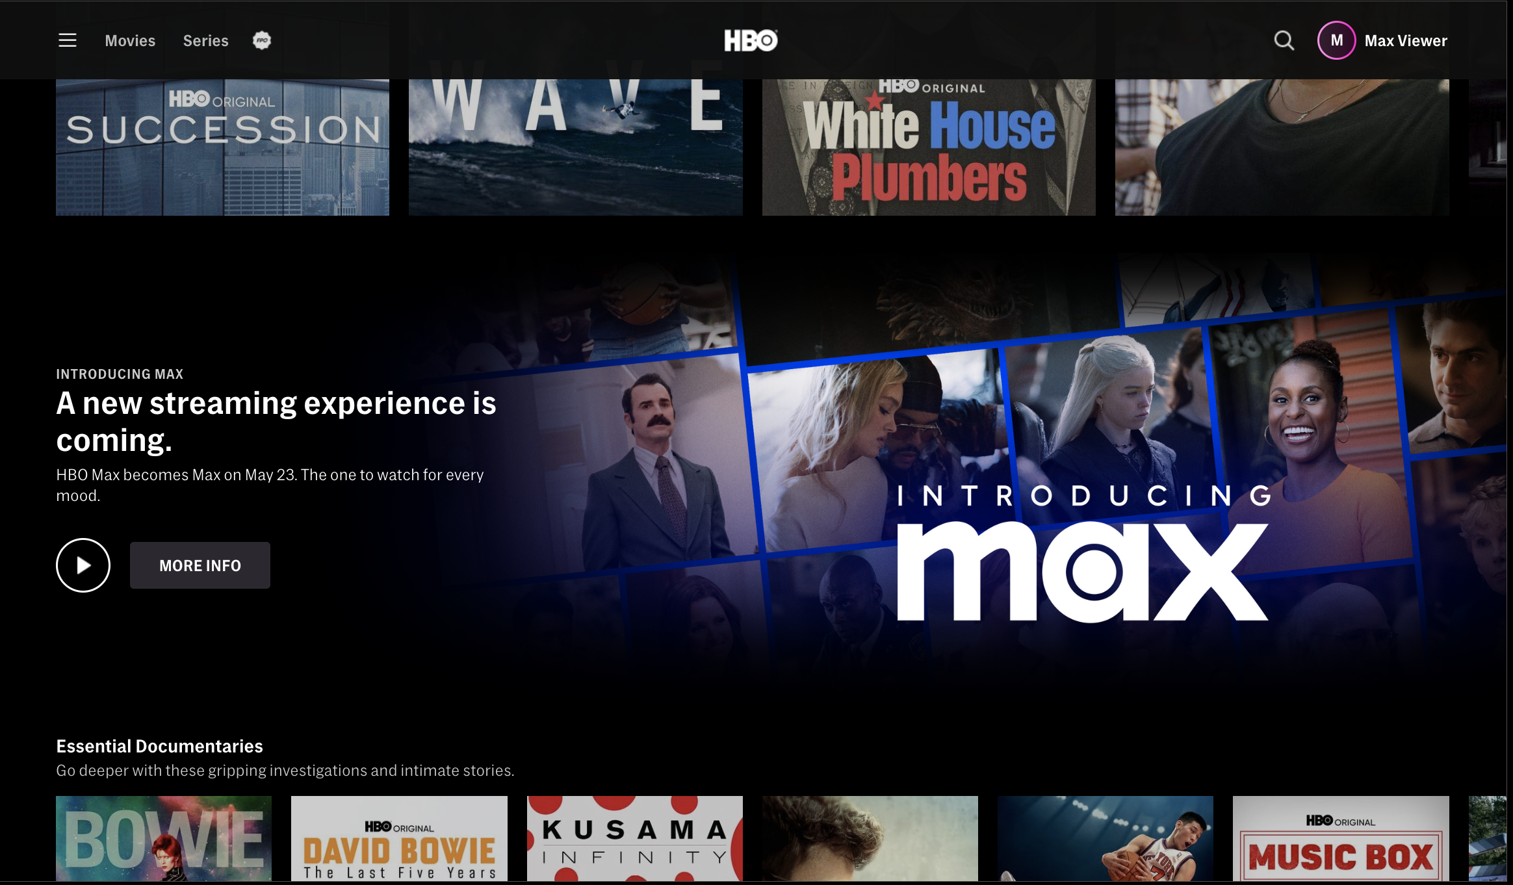Go to the Series section
Image resolution: width=1513 pixels, height=885 pixels.
coord(205,40)
